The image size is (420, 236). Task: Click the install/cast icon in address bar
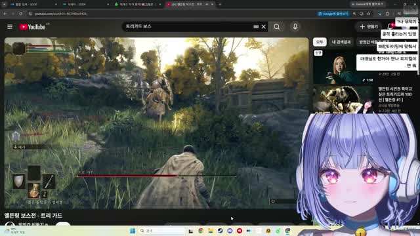click(x=362, y=14)
